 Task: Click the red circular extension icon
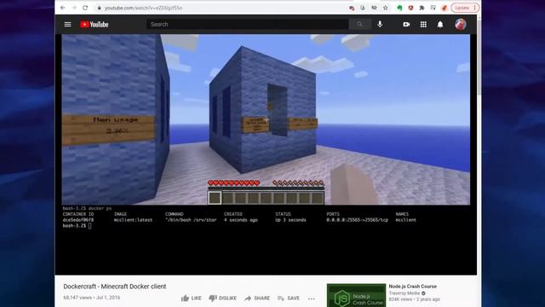[x=410, y=8]
